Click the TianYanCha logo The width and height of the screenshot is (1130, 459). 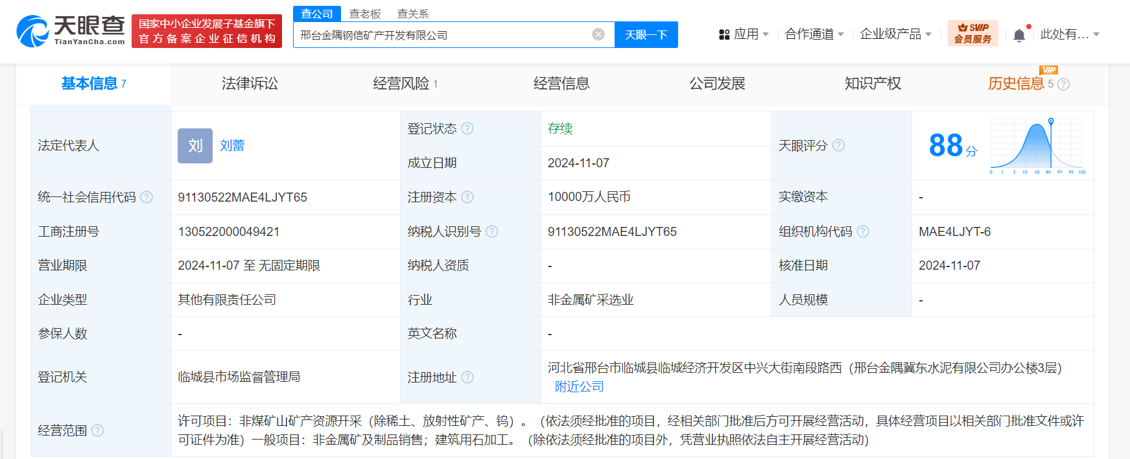(x=71, y=30)
